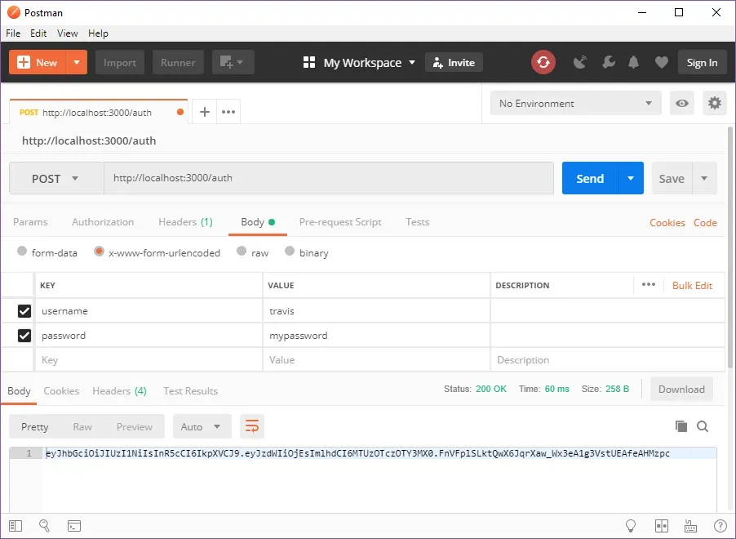Viewport: 736px width, 539px height.
Task: Click the Sign In button
Action: [x=702, y=61]
